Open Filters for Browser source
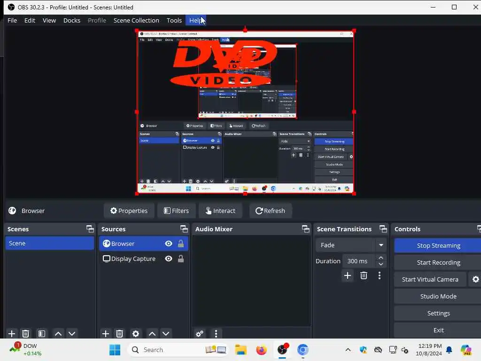 [x=177, y=211]
